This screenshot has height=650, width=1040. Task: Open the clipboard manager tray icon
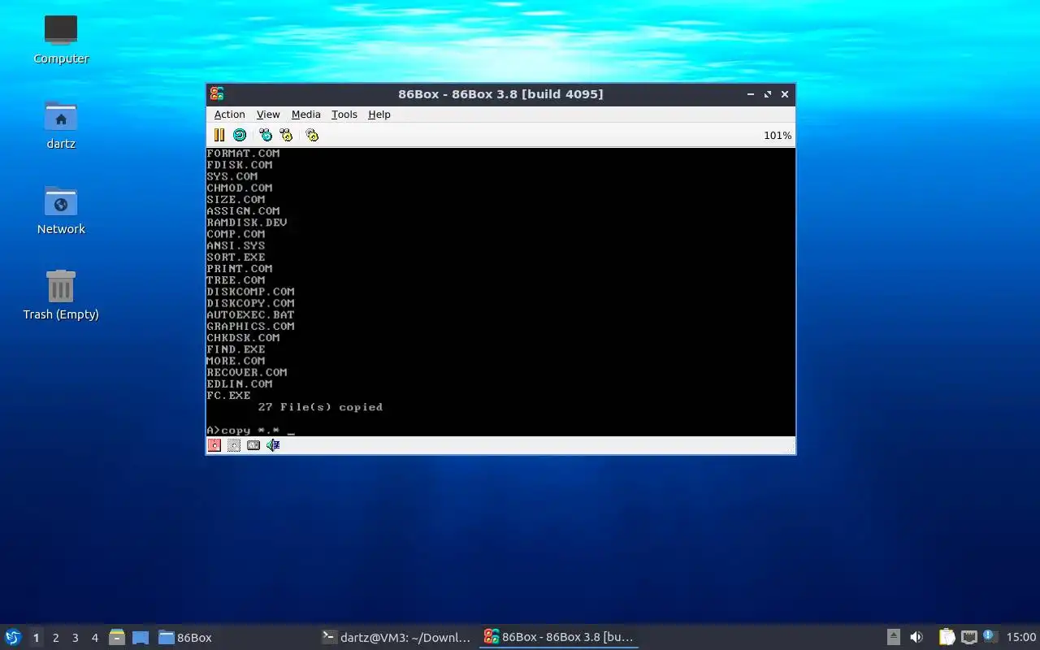pos(947,638)
